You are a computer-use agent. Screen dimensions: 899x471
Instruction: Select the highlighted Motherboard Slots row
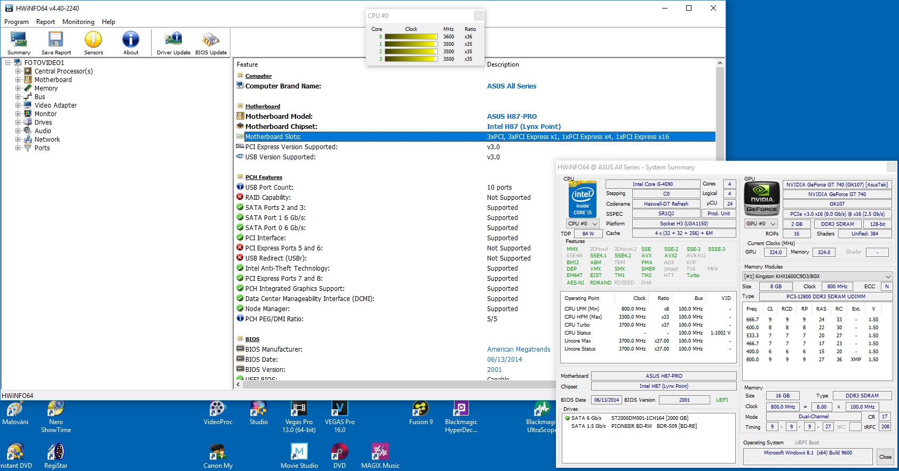475,137
